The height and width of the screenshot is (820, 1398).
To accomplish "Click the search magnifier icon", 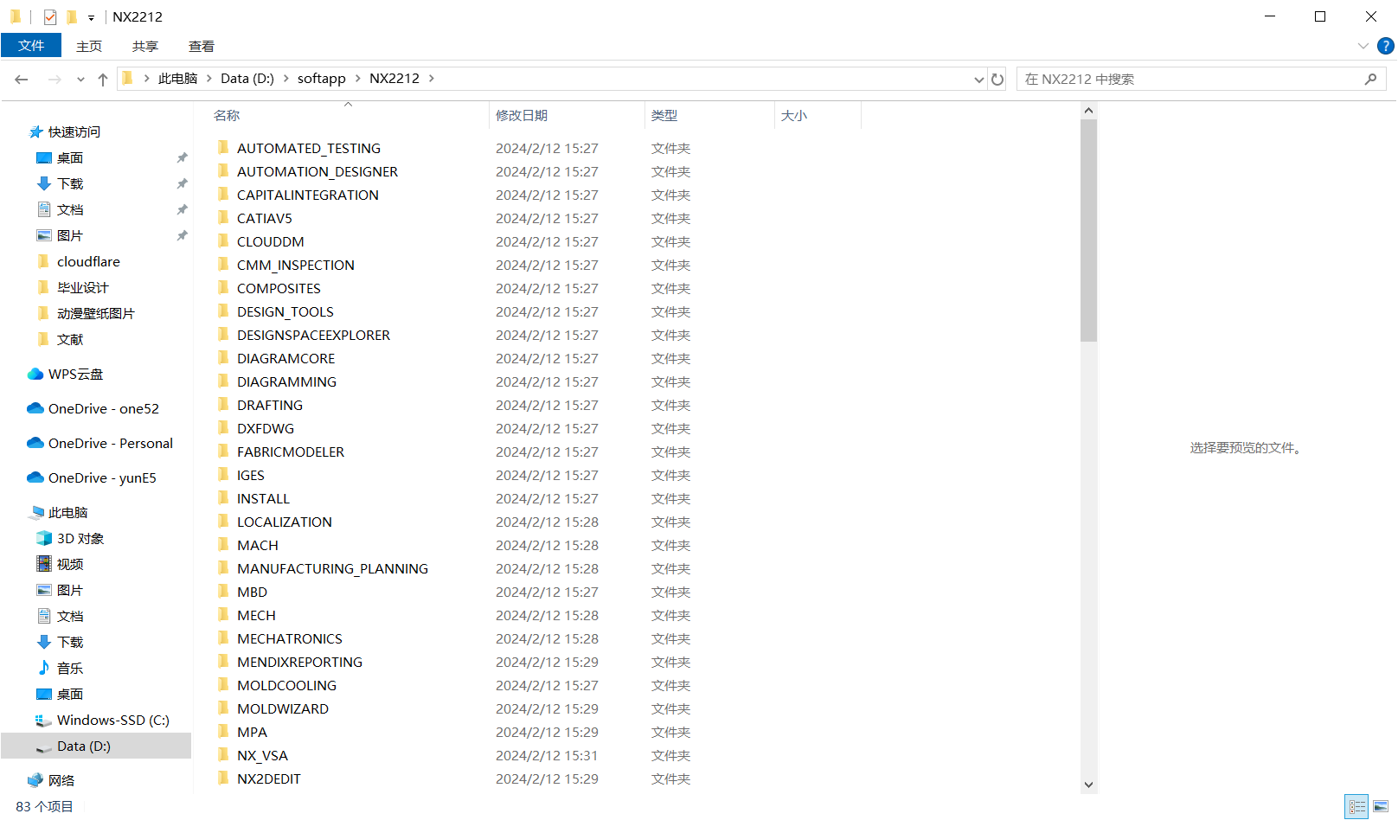I will [1370, 80].
